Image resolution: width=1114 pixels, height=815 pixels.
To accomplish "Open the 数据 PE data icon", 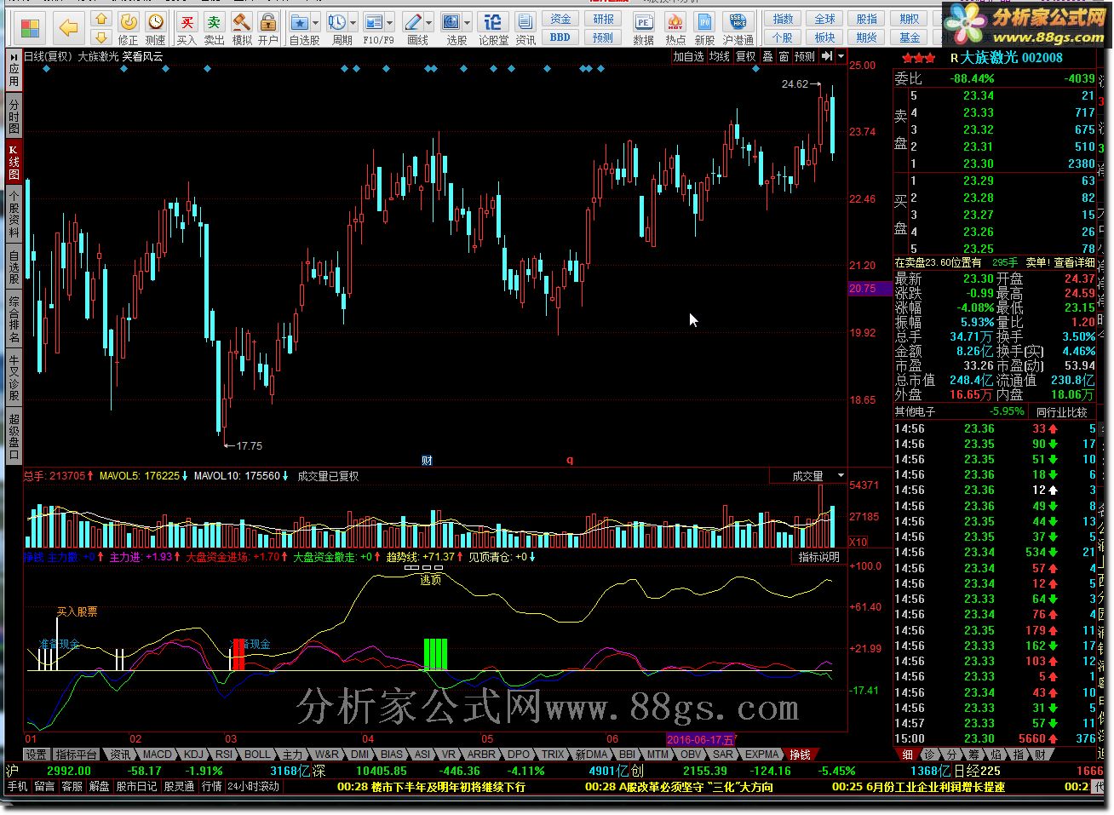I will click(644, 28).
